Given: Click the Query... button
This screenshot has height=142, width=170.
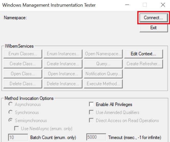Looking at the screenshot, I should click(x=103, y=64).
